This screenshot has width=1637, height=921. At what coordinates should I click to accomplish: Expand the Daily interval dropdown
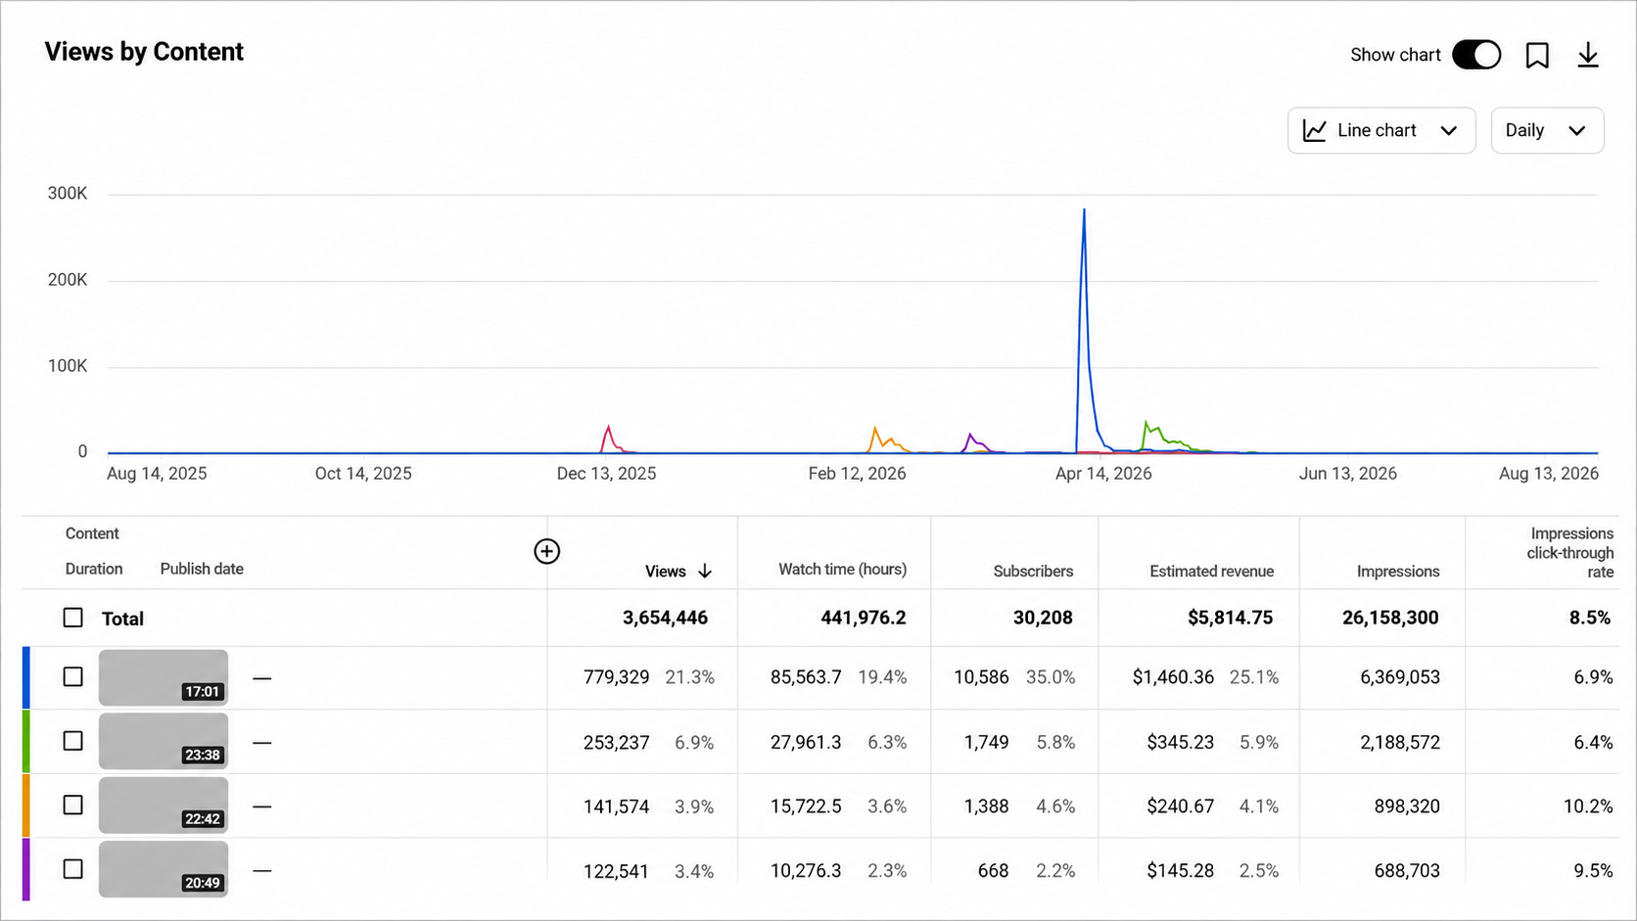(x=1547, y=130)
